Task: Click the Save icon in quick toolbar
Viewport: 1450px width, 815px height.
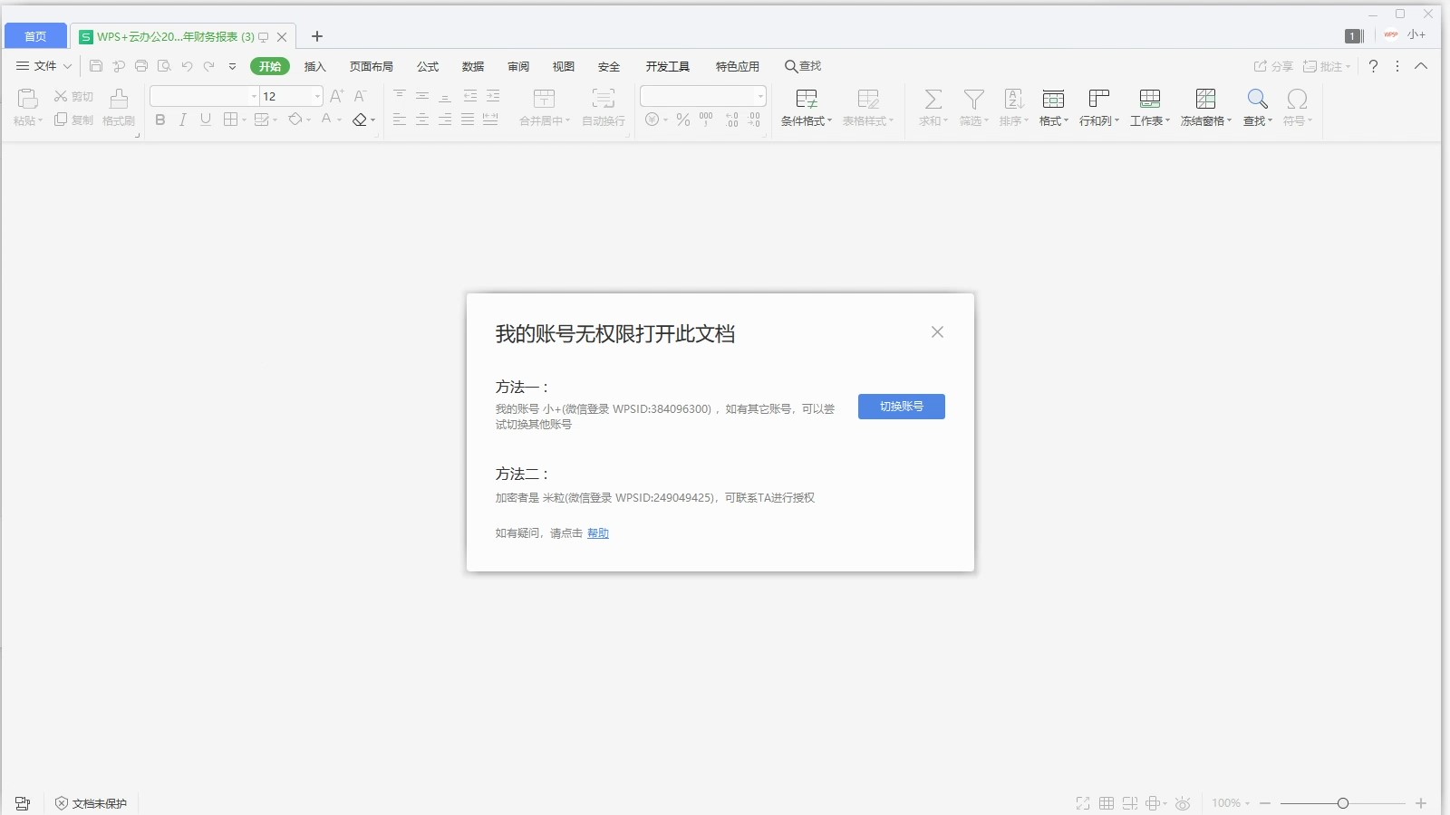Action: 96,66
